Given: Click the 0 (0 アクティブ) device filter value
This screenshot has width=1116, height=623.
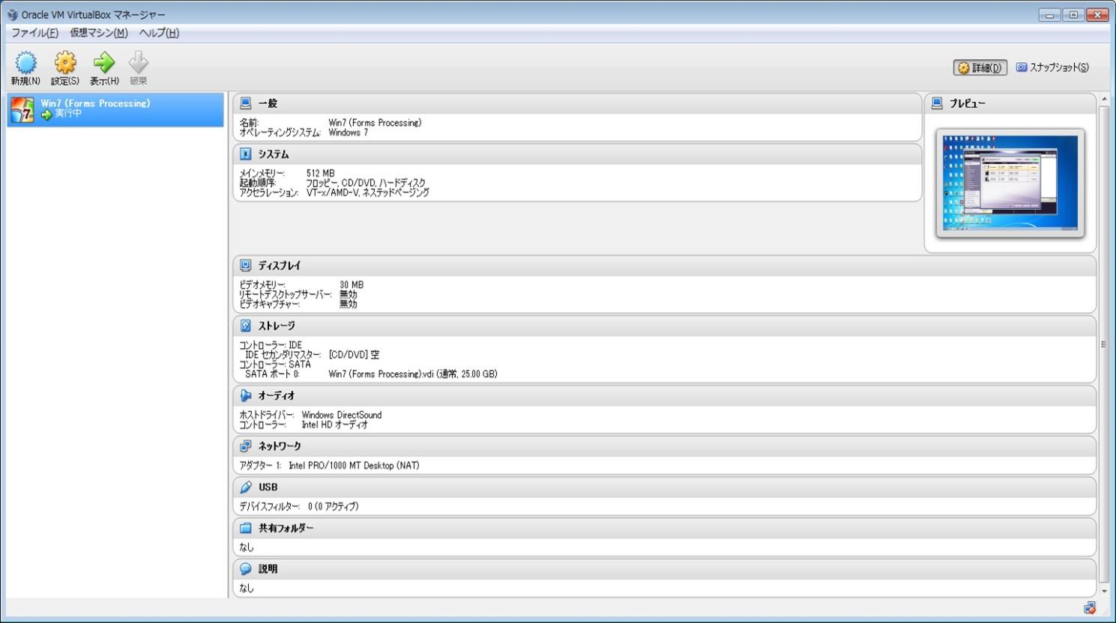Looking at the screenshot, I should click(334, 506).
